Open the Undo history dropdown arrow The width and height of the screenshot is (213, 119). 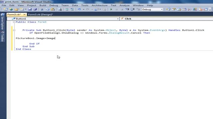click(x=84, y=10)
